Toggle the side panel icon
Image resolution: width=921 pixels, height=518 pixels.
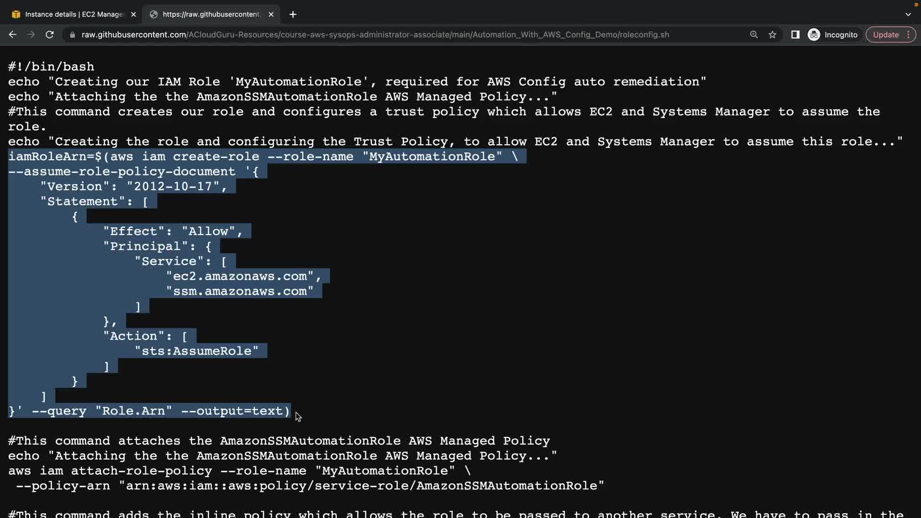pos(795,35)
